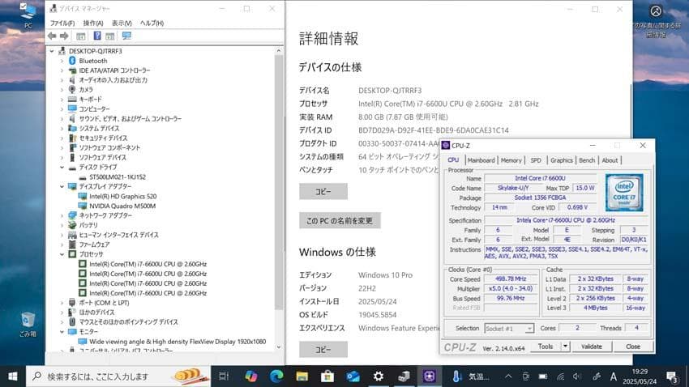The width and height of the screenshot is (689, 387).
Task: Switch to the Graphics tab in CPU-Z
Action: point(562,160)
